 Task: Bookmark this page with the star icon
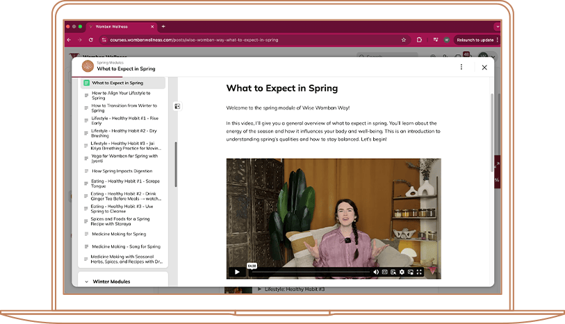(x=404, y=40)
